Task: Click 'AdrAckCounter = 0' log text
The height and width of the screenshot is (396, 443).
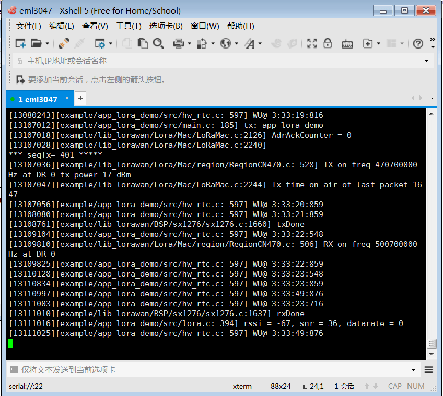Action: (x=311, y=135)
